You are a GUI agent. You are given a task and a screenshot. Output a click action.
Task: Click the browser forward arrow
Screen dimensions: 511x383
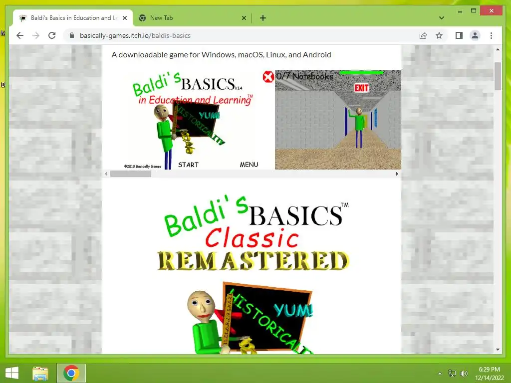point(36,35)
